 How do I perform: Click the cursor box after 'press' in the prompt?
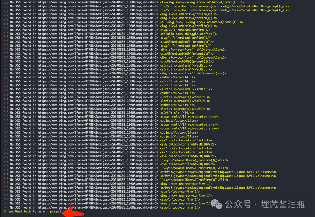click(60, 211)
